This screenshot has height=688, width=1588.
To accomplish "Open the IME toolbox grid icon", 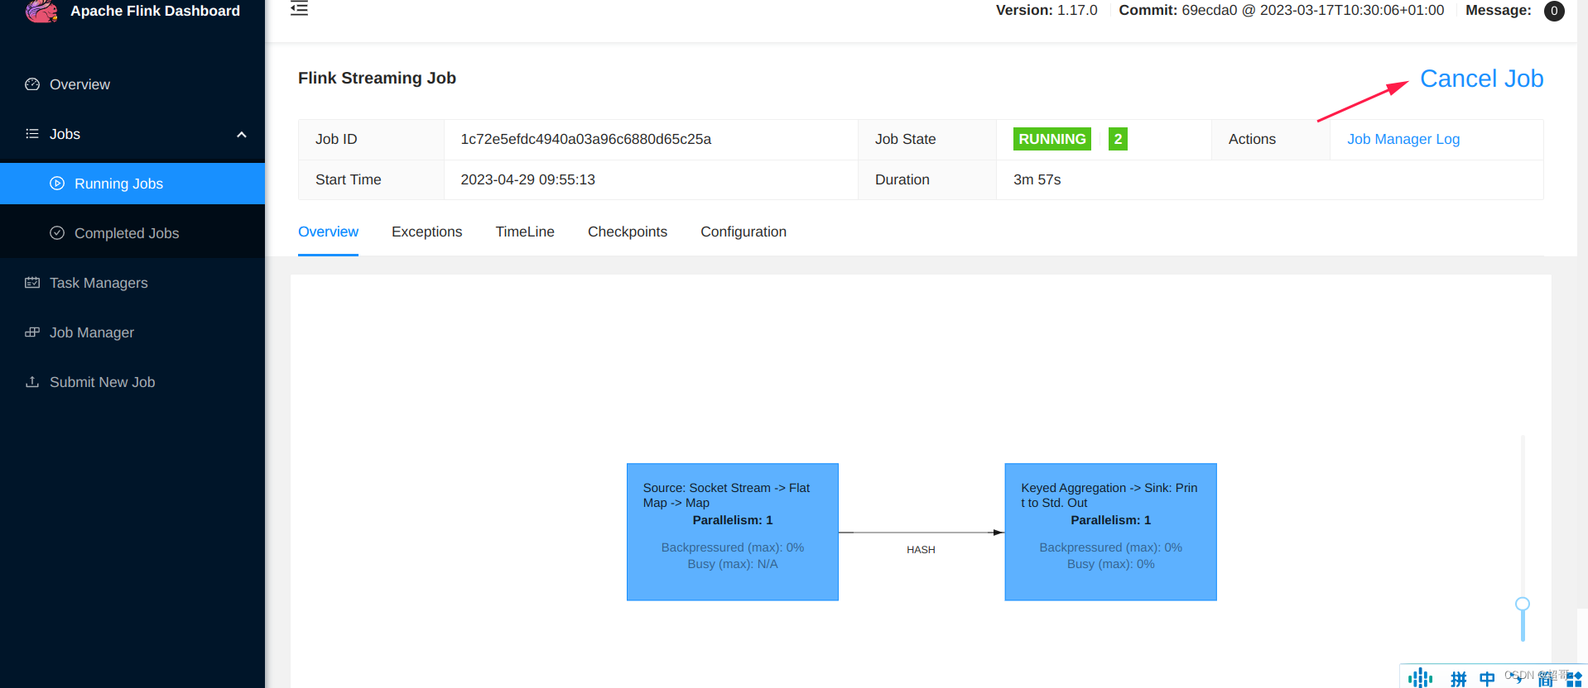I will (1574, 680).
